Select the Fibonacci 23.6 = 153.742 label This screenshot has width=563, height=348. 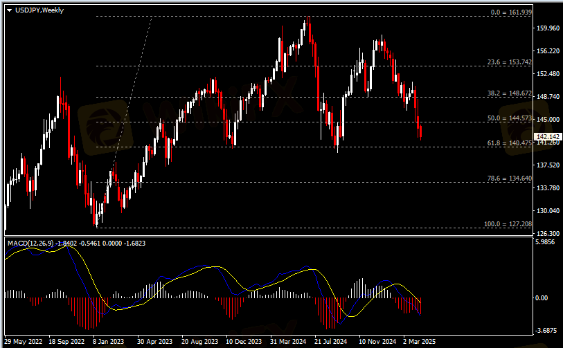point(510,62)
